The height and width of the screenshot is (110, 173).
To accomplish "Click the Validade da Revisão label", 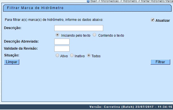I will pos(21,49).
